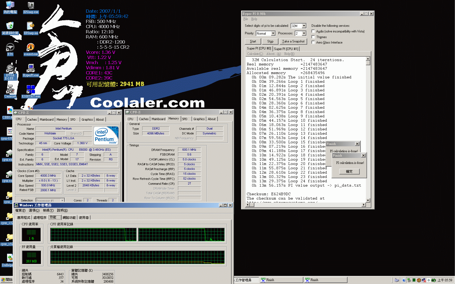Open the ET6 desktop shortcut
The height and width of the screenshot is (284, 455).
(10, 49)
